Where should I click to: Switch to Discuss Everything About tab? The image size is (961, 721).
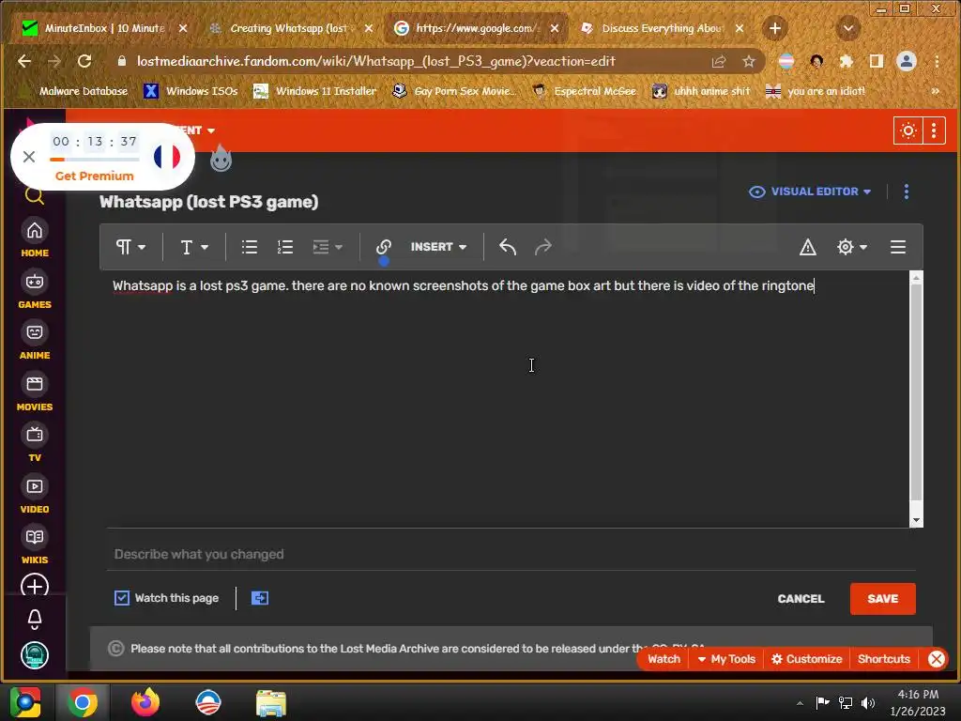click(662, 28)
